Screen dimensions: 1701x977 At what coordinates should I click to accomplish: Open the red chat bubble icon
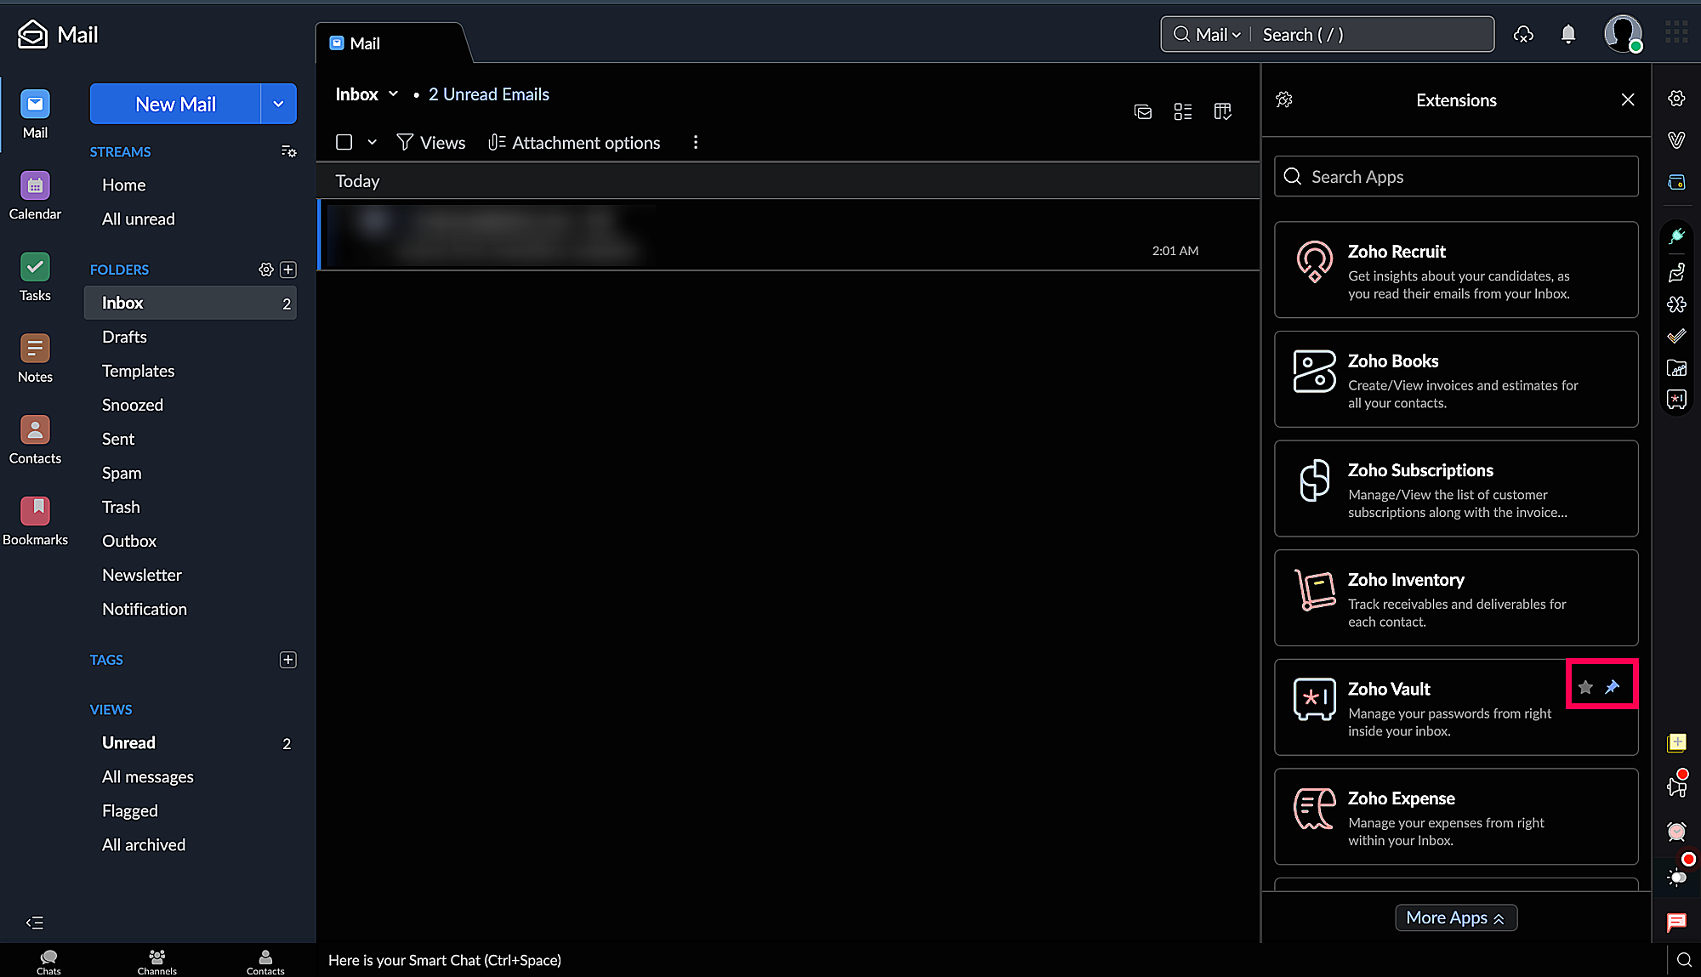tap(1676, 922)
